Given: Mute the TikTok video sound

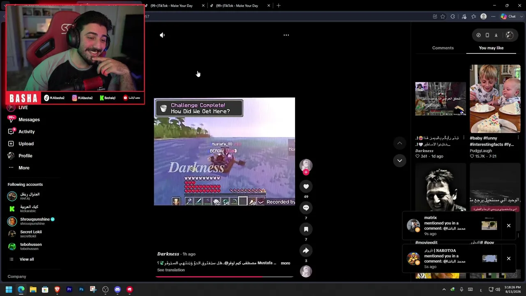Looking at the screenshot, I should 162,35.
